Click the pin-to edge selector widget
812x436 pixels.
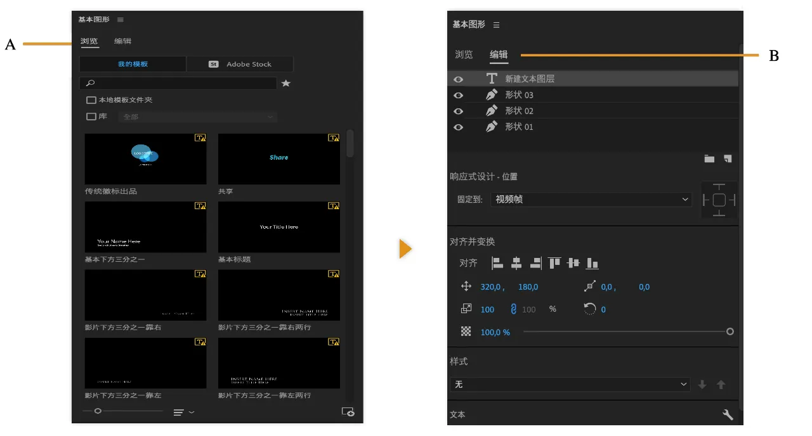click(719, 200)
